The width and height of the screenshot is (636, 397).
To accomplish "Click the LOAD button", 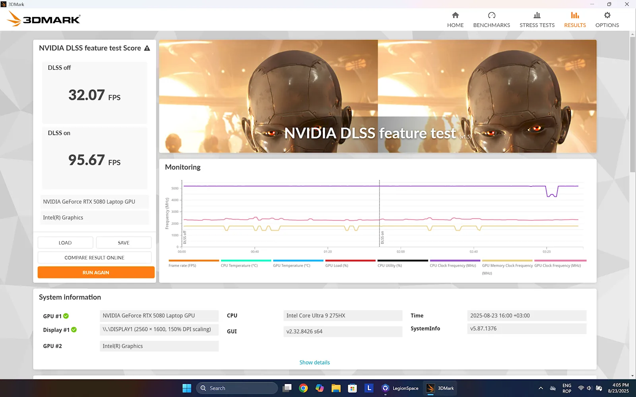I will click(x=65, y=243).
